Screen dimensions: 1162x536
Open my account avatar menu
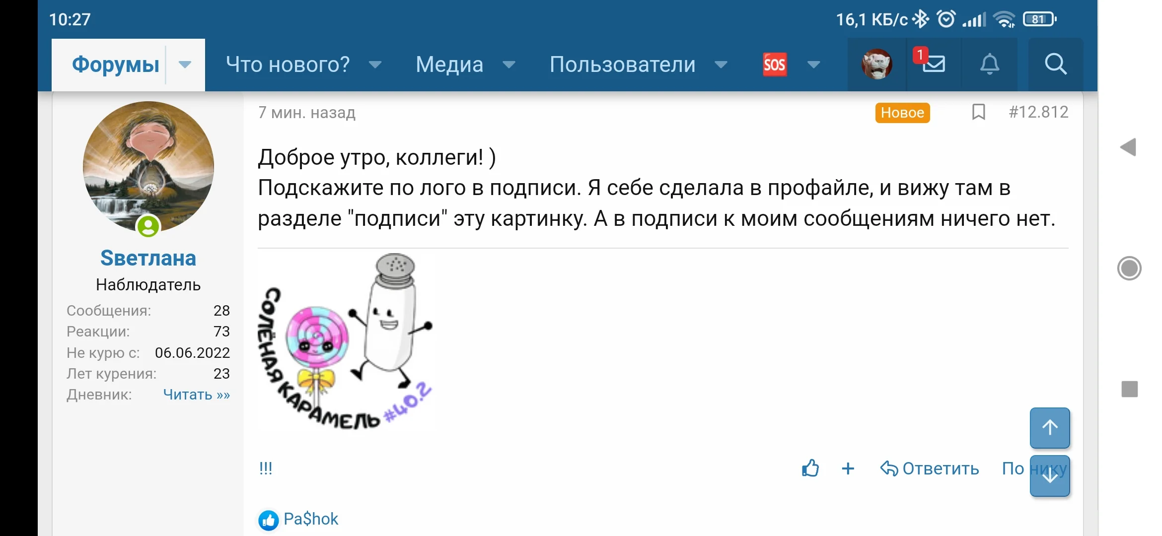tap(876, 64)
